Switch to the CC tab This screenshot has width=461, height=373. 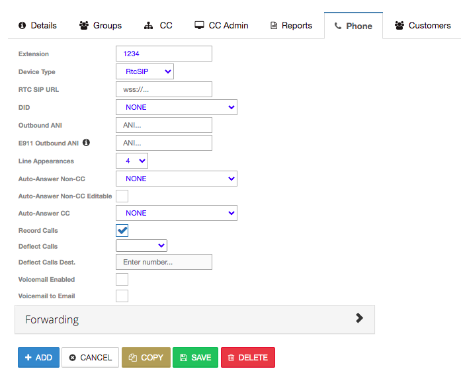point(158,26)
